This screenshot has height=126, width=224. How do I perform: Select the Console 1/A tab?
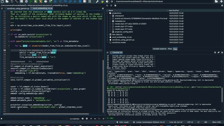(x=117, y=52)
